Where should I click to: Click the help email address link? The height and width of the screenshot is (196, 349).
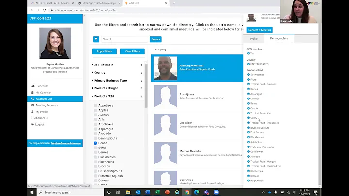66,143
